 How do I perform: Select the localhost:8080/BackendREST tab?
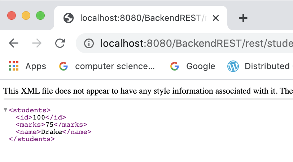click(x=141, y=18)
